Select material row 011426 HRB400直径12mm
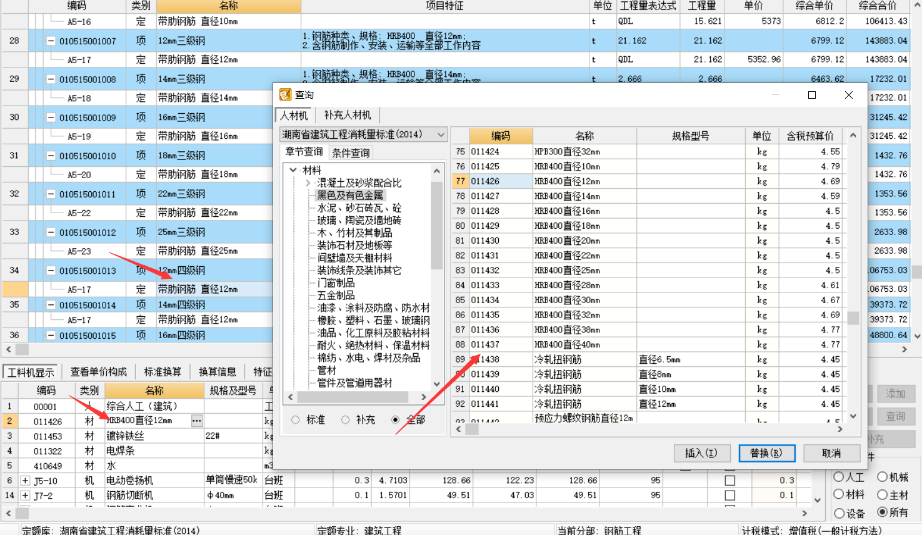922x535 pixels. (x=648, y=181)
